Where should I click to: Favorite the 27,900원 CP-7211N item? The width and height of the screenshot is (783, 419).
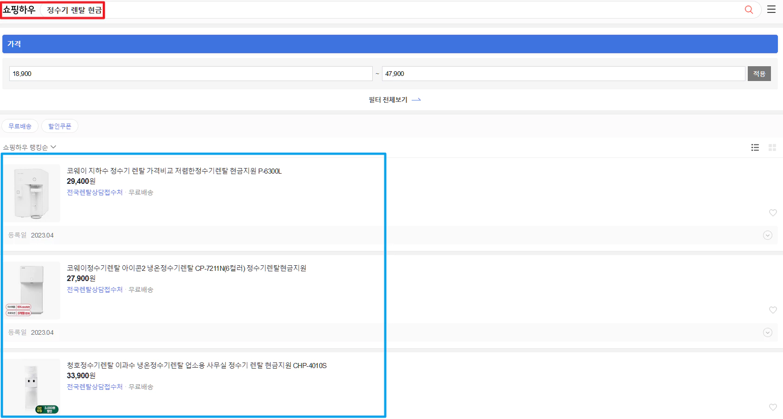(773, 310)
